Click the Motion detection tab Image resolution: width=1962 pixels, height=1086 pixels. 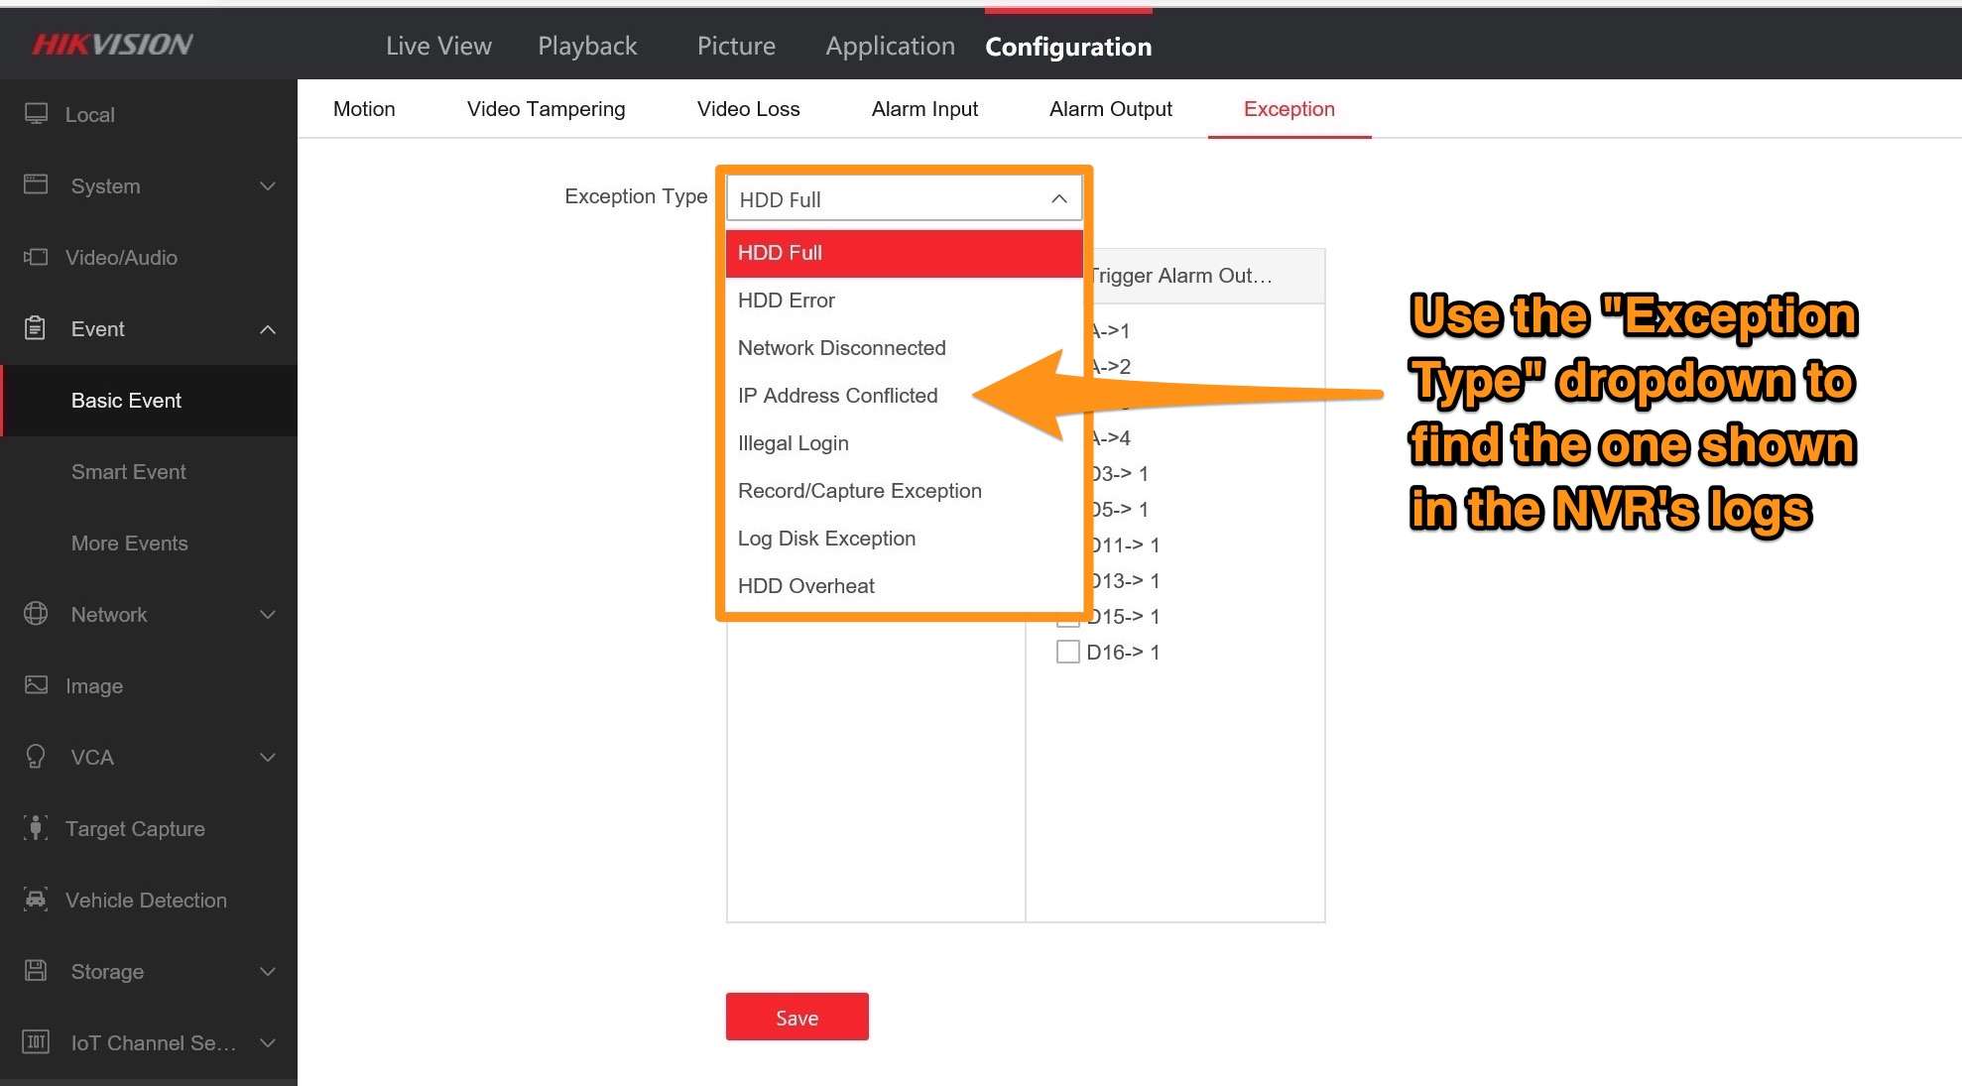[364, 108]
